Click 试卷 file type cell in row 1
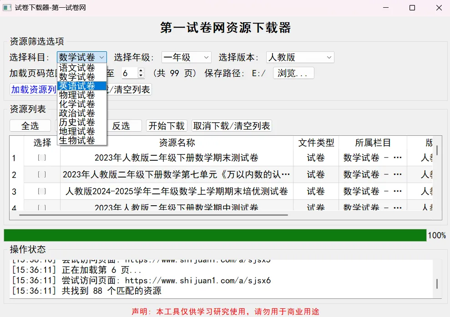 pyautogui.click(x=316, y=158)
